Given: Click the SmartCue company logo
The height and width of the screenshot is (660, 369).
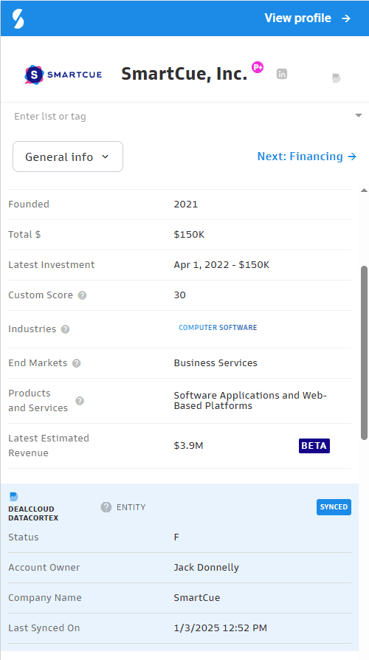Looking at the screenshot, I should 63,75.
